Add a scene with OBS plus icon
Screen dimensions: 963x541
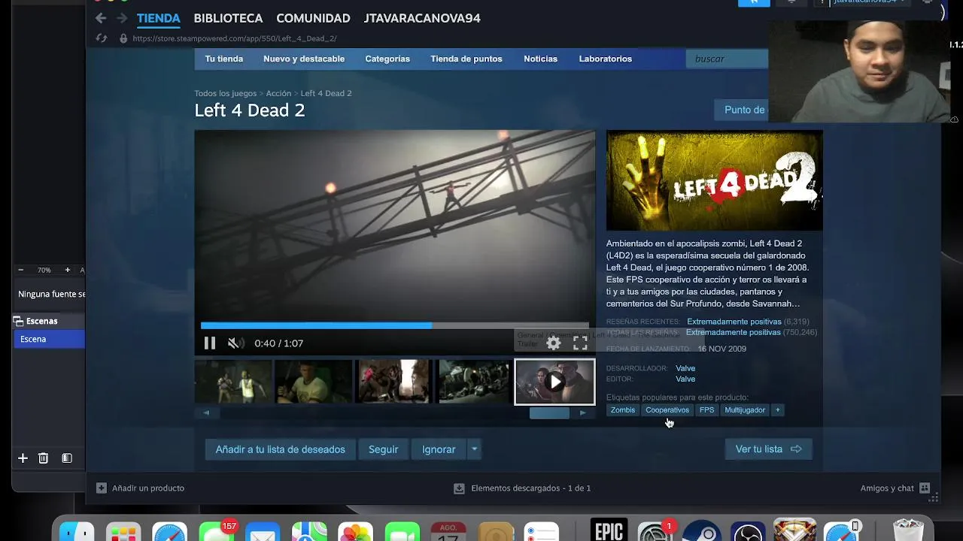point(23,458)
